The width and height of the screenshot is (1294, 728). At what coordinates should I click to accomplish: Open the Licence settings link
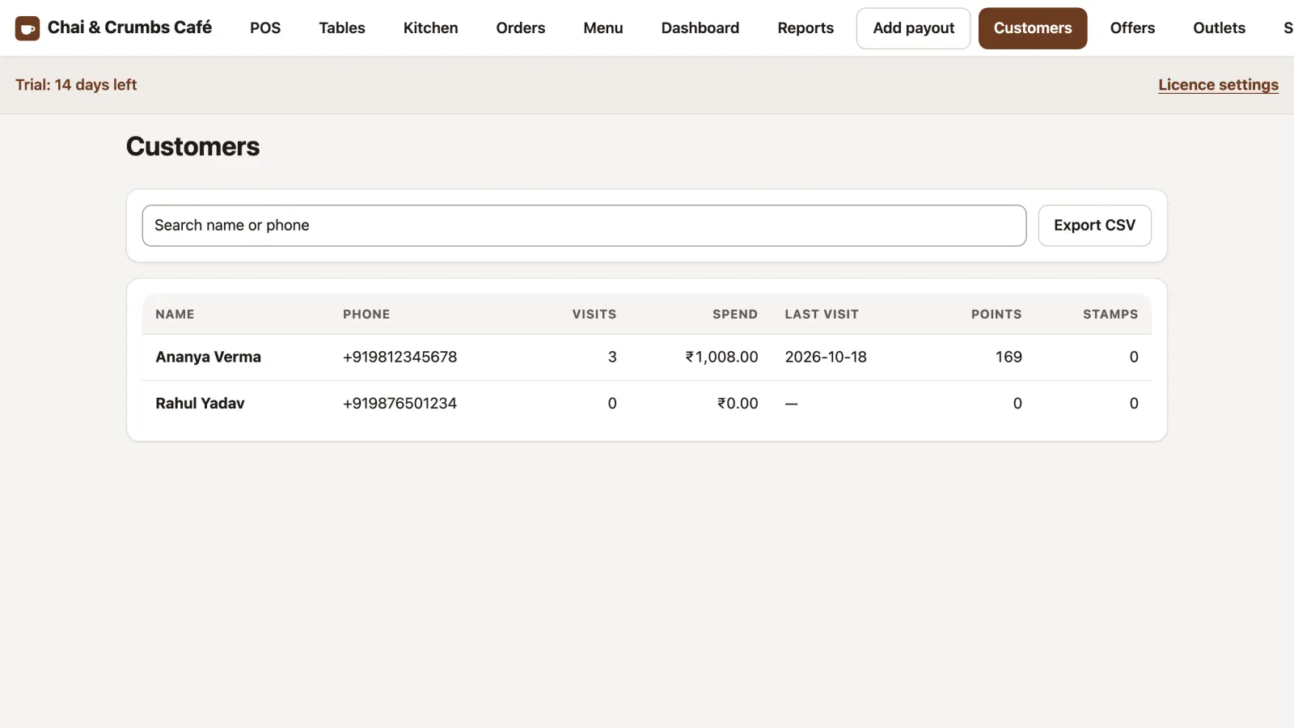pos(1218,85)
